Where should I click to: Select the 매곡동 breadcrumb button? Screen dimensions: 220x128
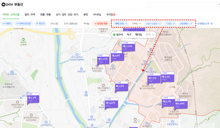click(139, 34)
